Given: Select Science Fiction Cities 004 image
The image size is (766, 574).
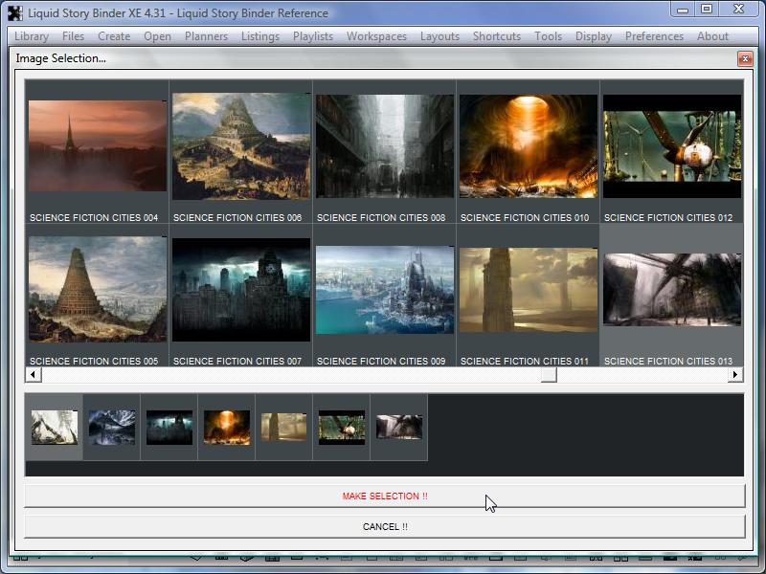Looking at the screenshot, I should point(97,146).
